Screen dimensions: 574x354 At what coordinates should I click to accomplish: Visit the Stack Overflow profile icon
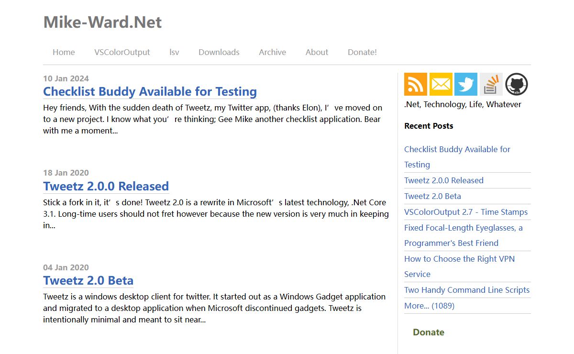coord(491,84)
